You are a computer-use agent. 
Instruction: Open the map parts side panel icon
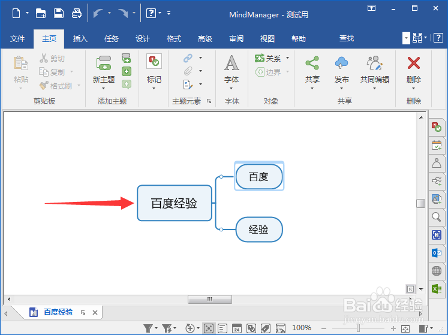pyautogui.click(x=436, y=181)
